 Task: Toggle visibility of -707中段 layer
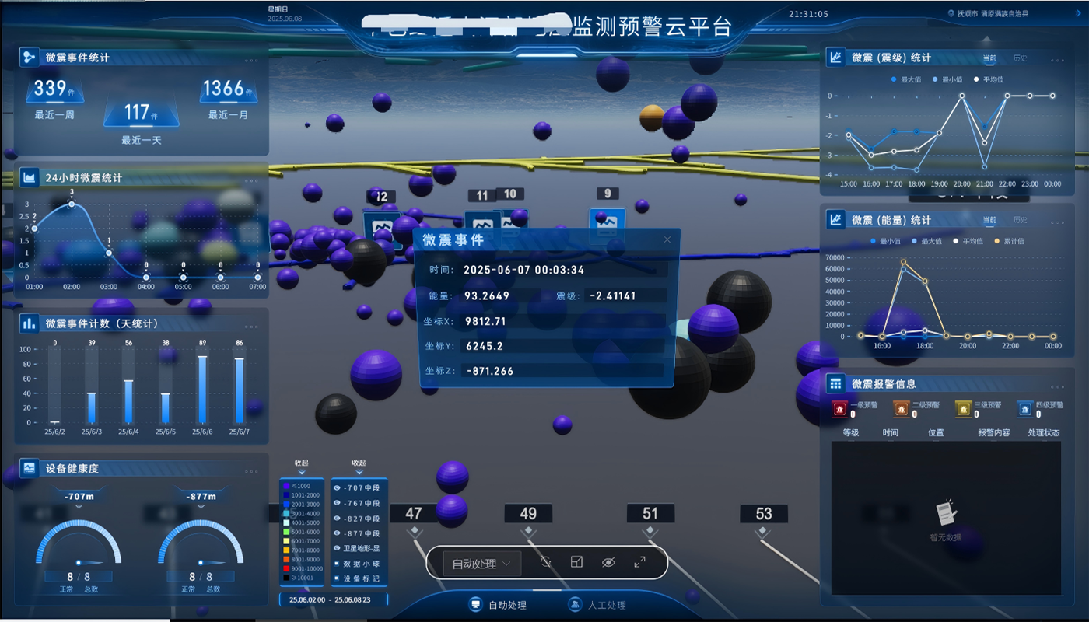point(337,488)
